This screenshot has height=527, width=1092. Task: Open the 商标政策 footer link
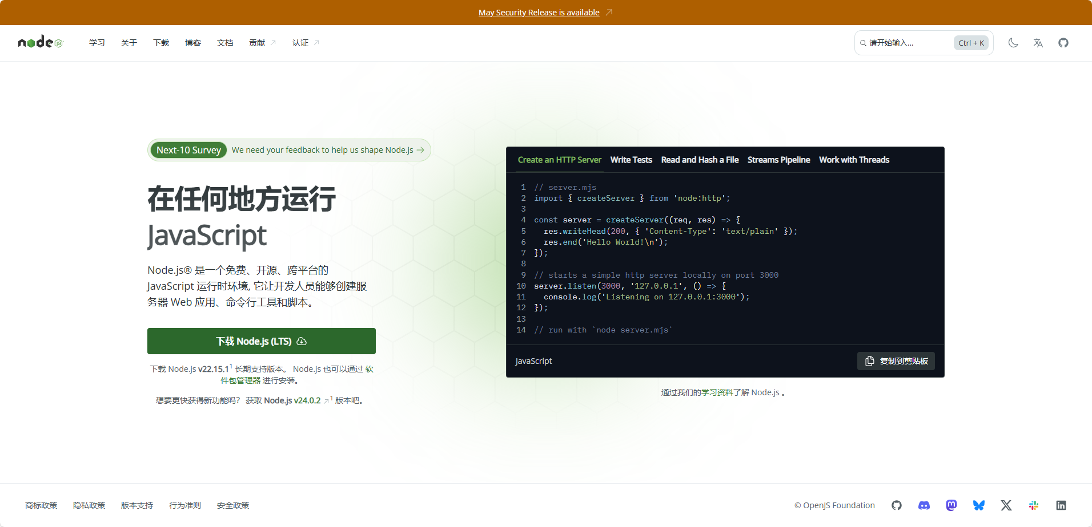point(41,505)
